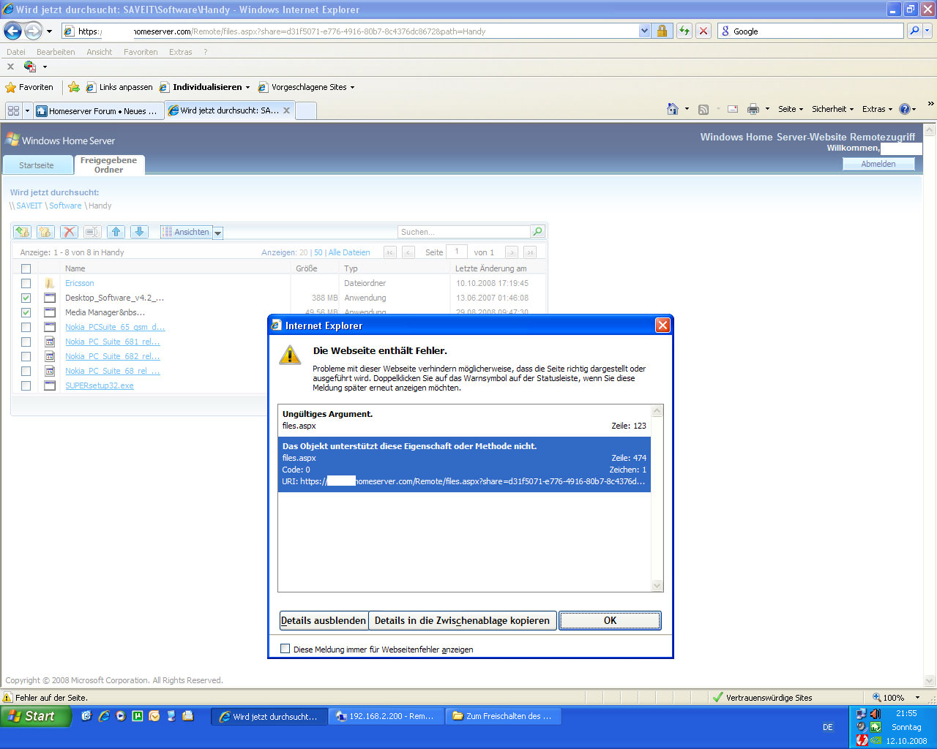Check the Nokia_PC_Suite_682 checkbox
This screenshot has width=937, height=749.
[26, 356]
